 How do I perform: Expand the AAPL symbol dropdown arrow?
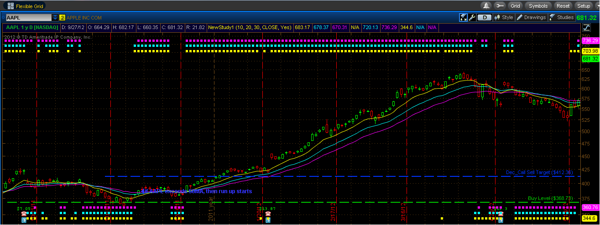[x=55, y=17]
